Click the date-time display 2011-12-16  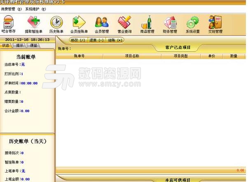click(x=27, y=40)
